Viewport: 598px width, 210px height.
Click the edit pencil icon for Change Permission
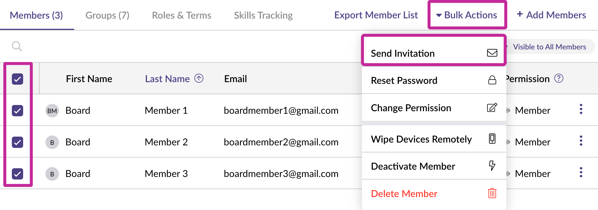pyautogui.click(x=492, y=108)
